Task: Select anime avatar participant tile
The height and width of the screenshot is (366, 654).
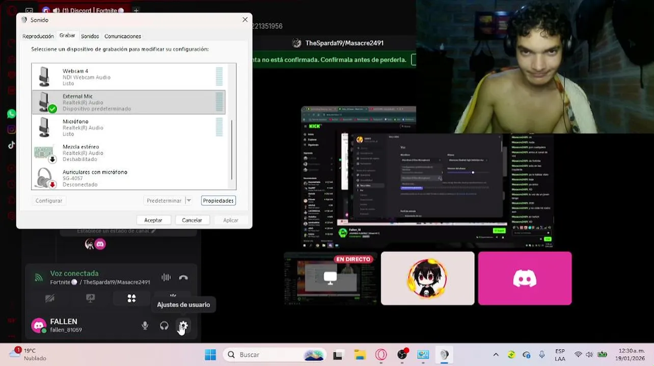Action: (x=427, y=278)
